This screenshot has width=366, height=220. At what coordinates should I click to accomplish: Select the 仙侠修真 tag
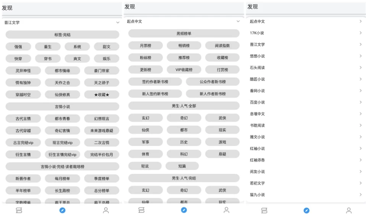coord(62,95)
